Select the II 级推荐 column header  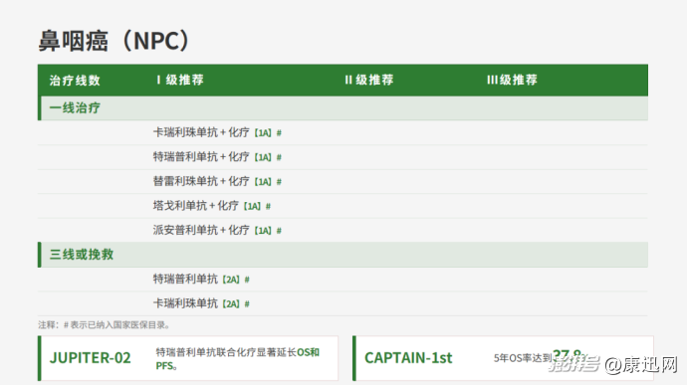coord(369,80)
